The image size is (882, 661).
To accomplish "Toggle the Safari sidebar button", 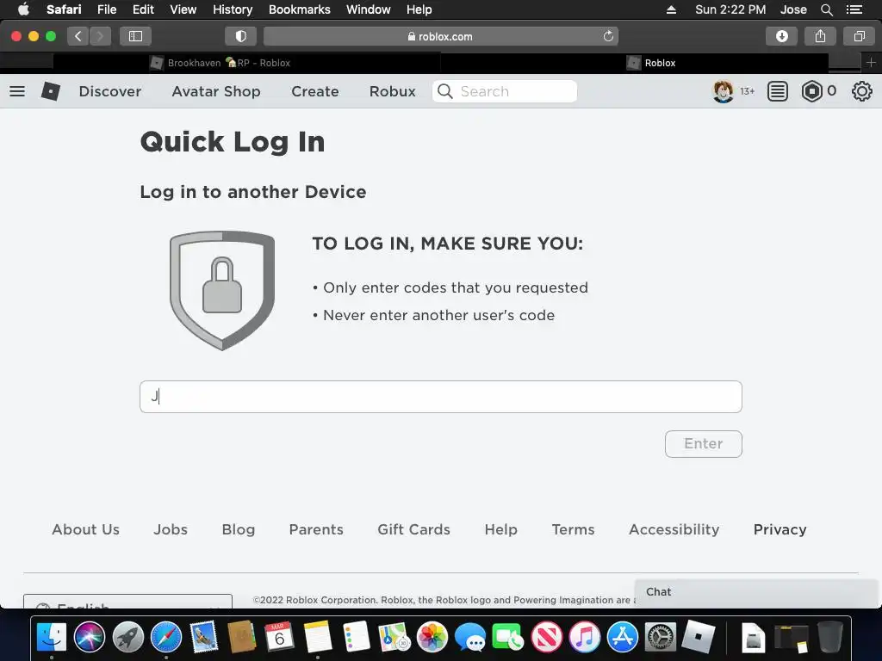I will click(x=135, y=36).
